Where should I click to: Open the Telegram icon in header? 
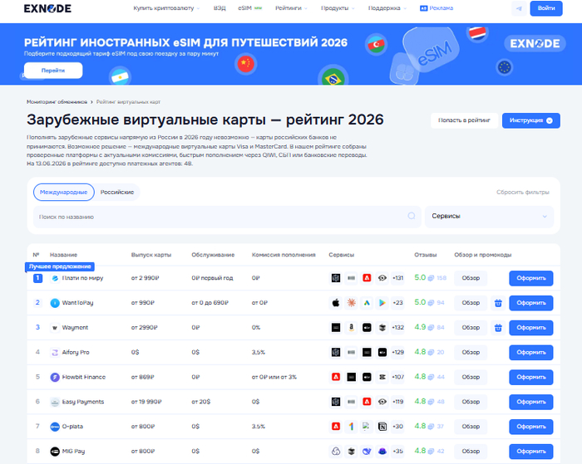click(519, 8)
